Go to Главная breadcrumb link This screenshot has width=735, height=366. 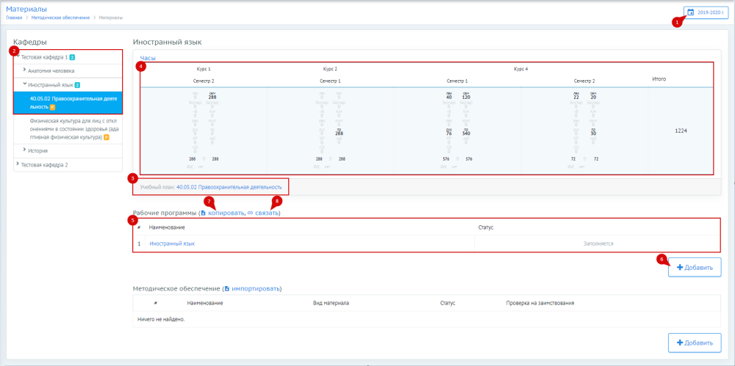pyautogui.click(x=14, y=18)
